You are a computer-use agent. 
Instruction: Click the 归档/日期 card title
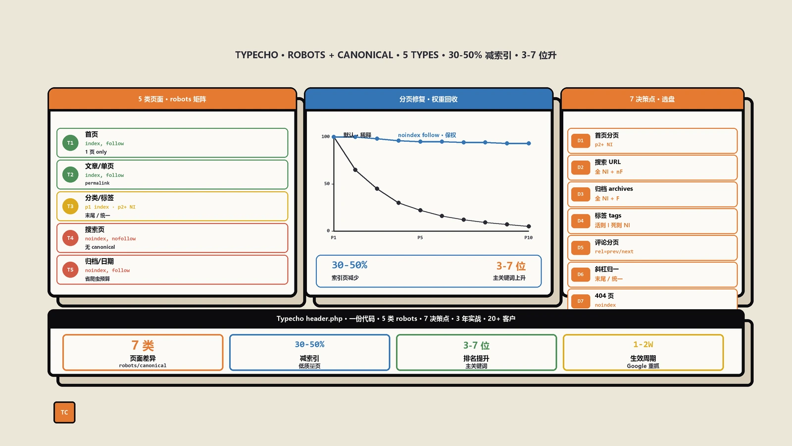coord(99,261)
